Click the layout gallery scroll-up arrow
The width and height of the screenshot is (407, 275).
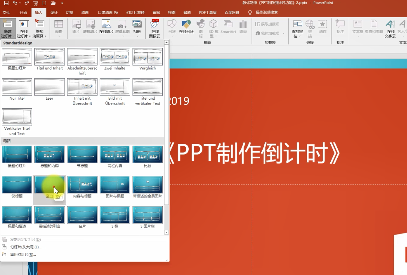[x=167, y=43]
